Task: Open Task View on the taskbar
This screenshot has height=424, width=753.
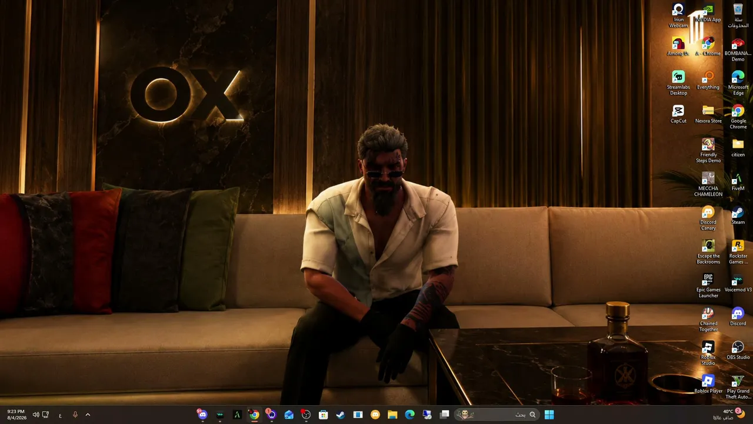Action: point(445,415)
